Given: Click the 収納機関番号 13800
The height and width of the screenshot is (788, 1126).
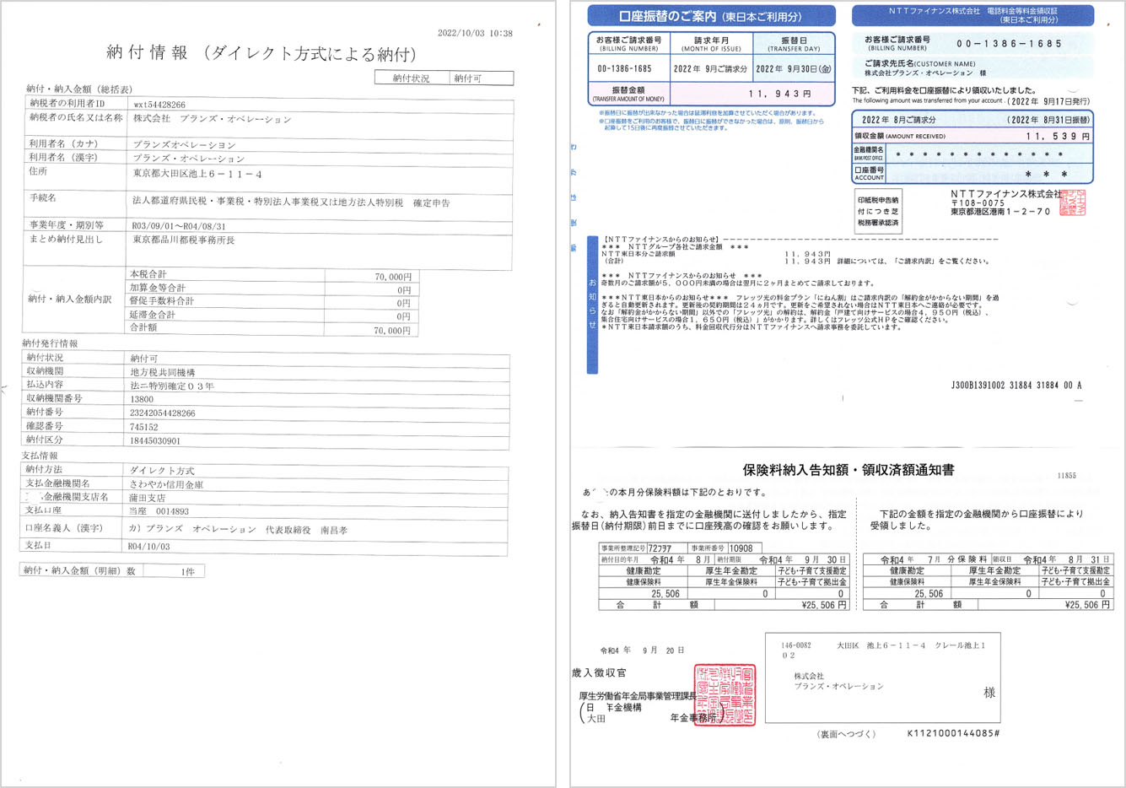Looking at the screenshot, I should tap(142, 399).
